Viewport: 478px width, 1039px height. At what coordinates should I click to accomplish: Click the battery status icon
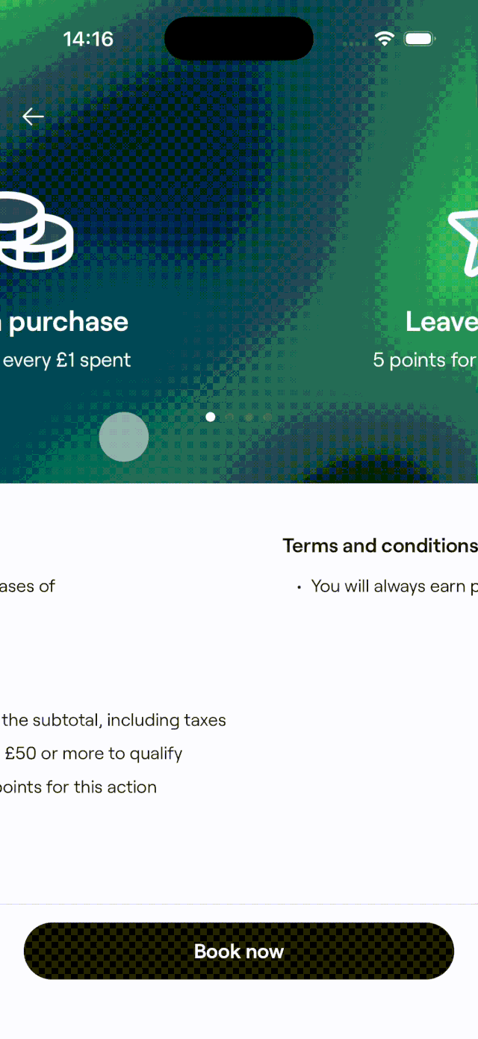click(x=420, y=39)
